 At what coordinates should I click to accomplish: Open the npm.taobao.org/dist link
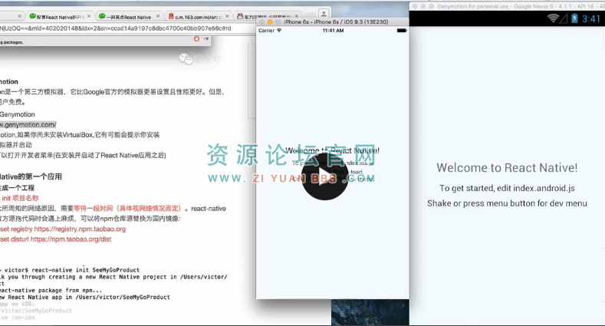[71, 239]
